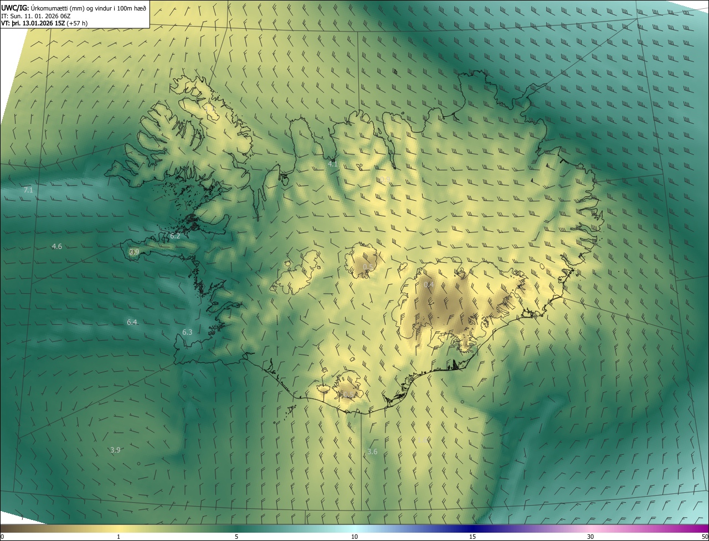This screenshot has width=709, height=541.
Task: Click the faint 0.9 value label
Action: pos(384,179)
